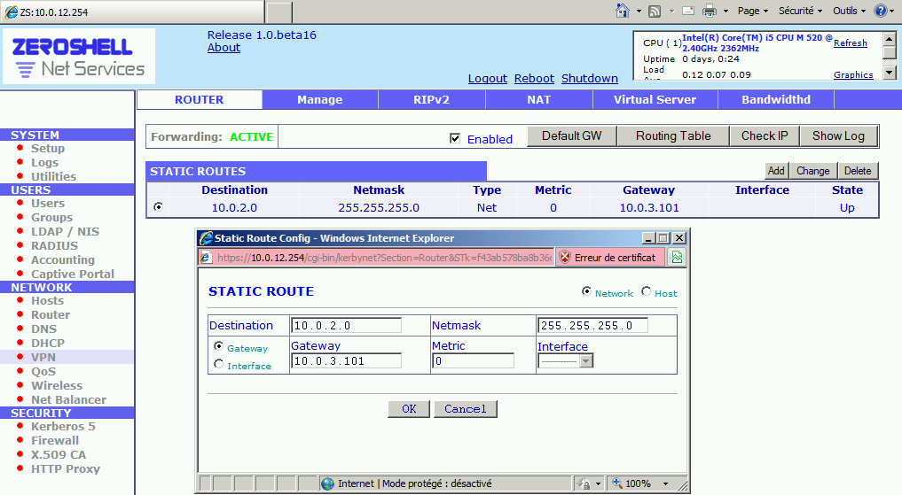Open dropdown arrow next to Print icon
The width and height of the screenshot is (902, 495).
click(726, 11)
